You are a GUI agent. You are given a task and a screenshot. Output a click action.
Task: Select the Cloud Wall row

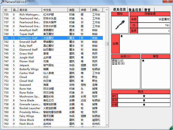[53, 81]
